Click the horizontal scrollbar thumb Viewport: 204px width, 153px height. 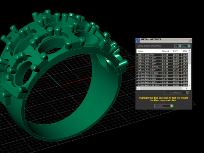tap(161, 88)
